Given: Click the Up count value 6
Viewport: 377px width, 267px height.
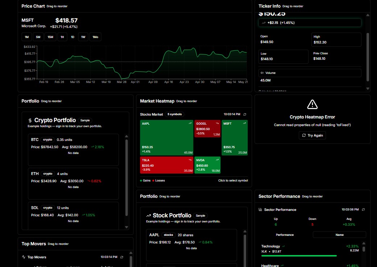Looking at the screenshot, I should click(276, 225).
